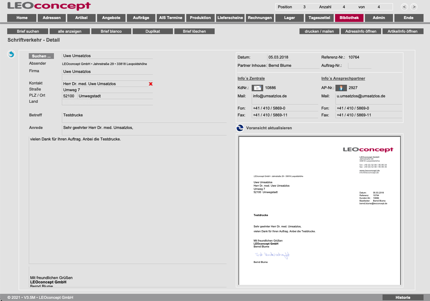Open AdressInfo öffnen

[361, 32]
